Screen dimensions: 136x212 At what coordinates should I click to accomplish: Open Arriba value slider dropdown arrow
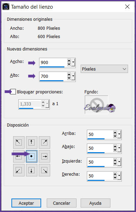pyautogui.click(x=119, y=135)
